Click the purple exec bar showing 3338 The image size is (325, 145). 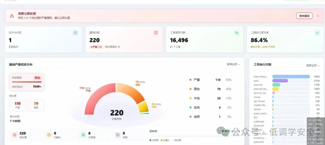tap(280, 81)
